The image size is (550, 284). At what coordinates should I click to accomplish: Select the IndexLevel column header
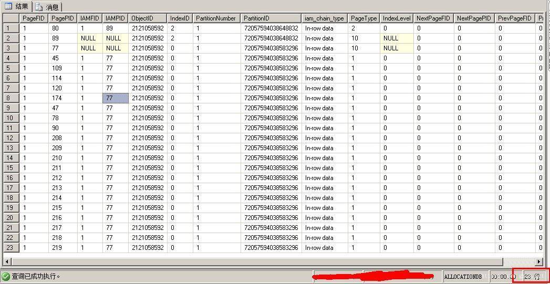pos(397,18)
